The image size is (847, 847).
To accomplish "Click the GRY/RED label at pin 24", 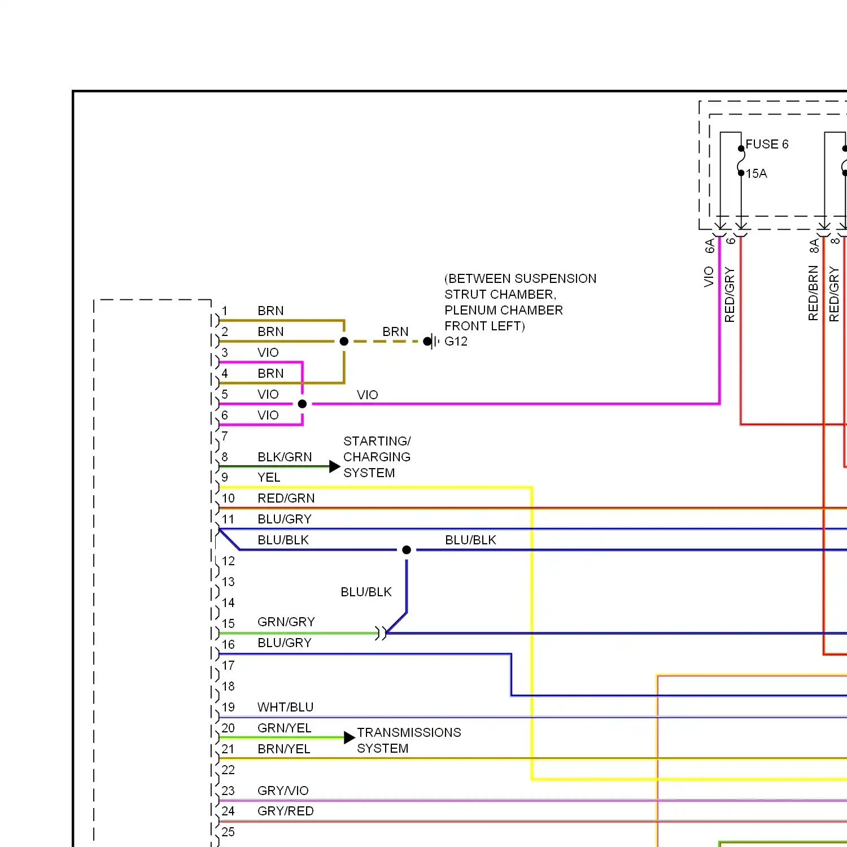I will pos(285,811).
